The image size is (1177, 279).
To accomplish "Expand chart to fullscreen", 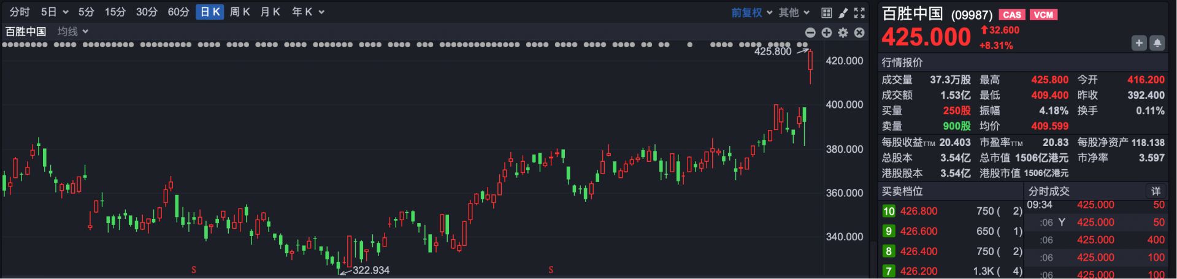I will (x=859, y=12).
